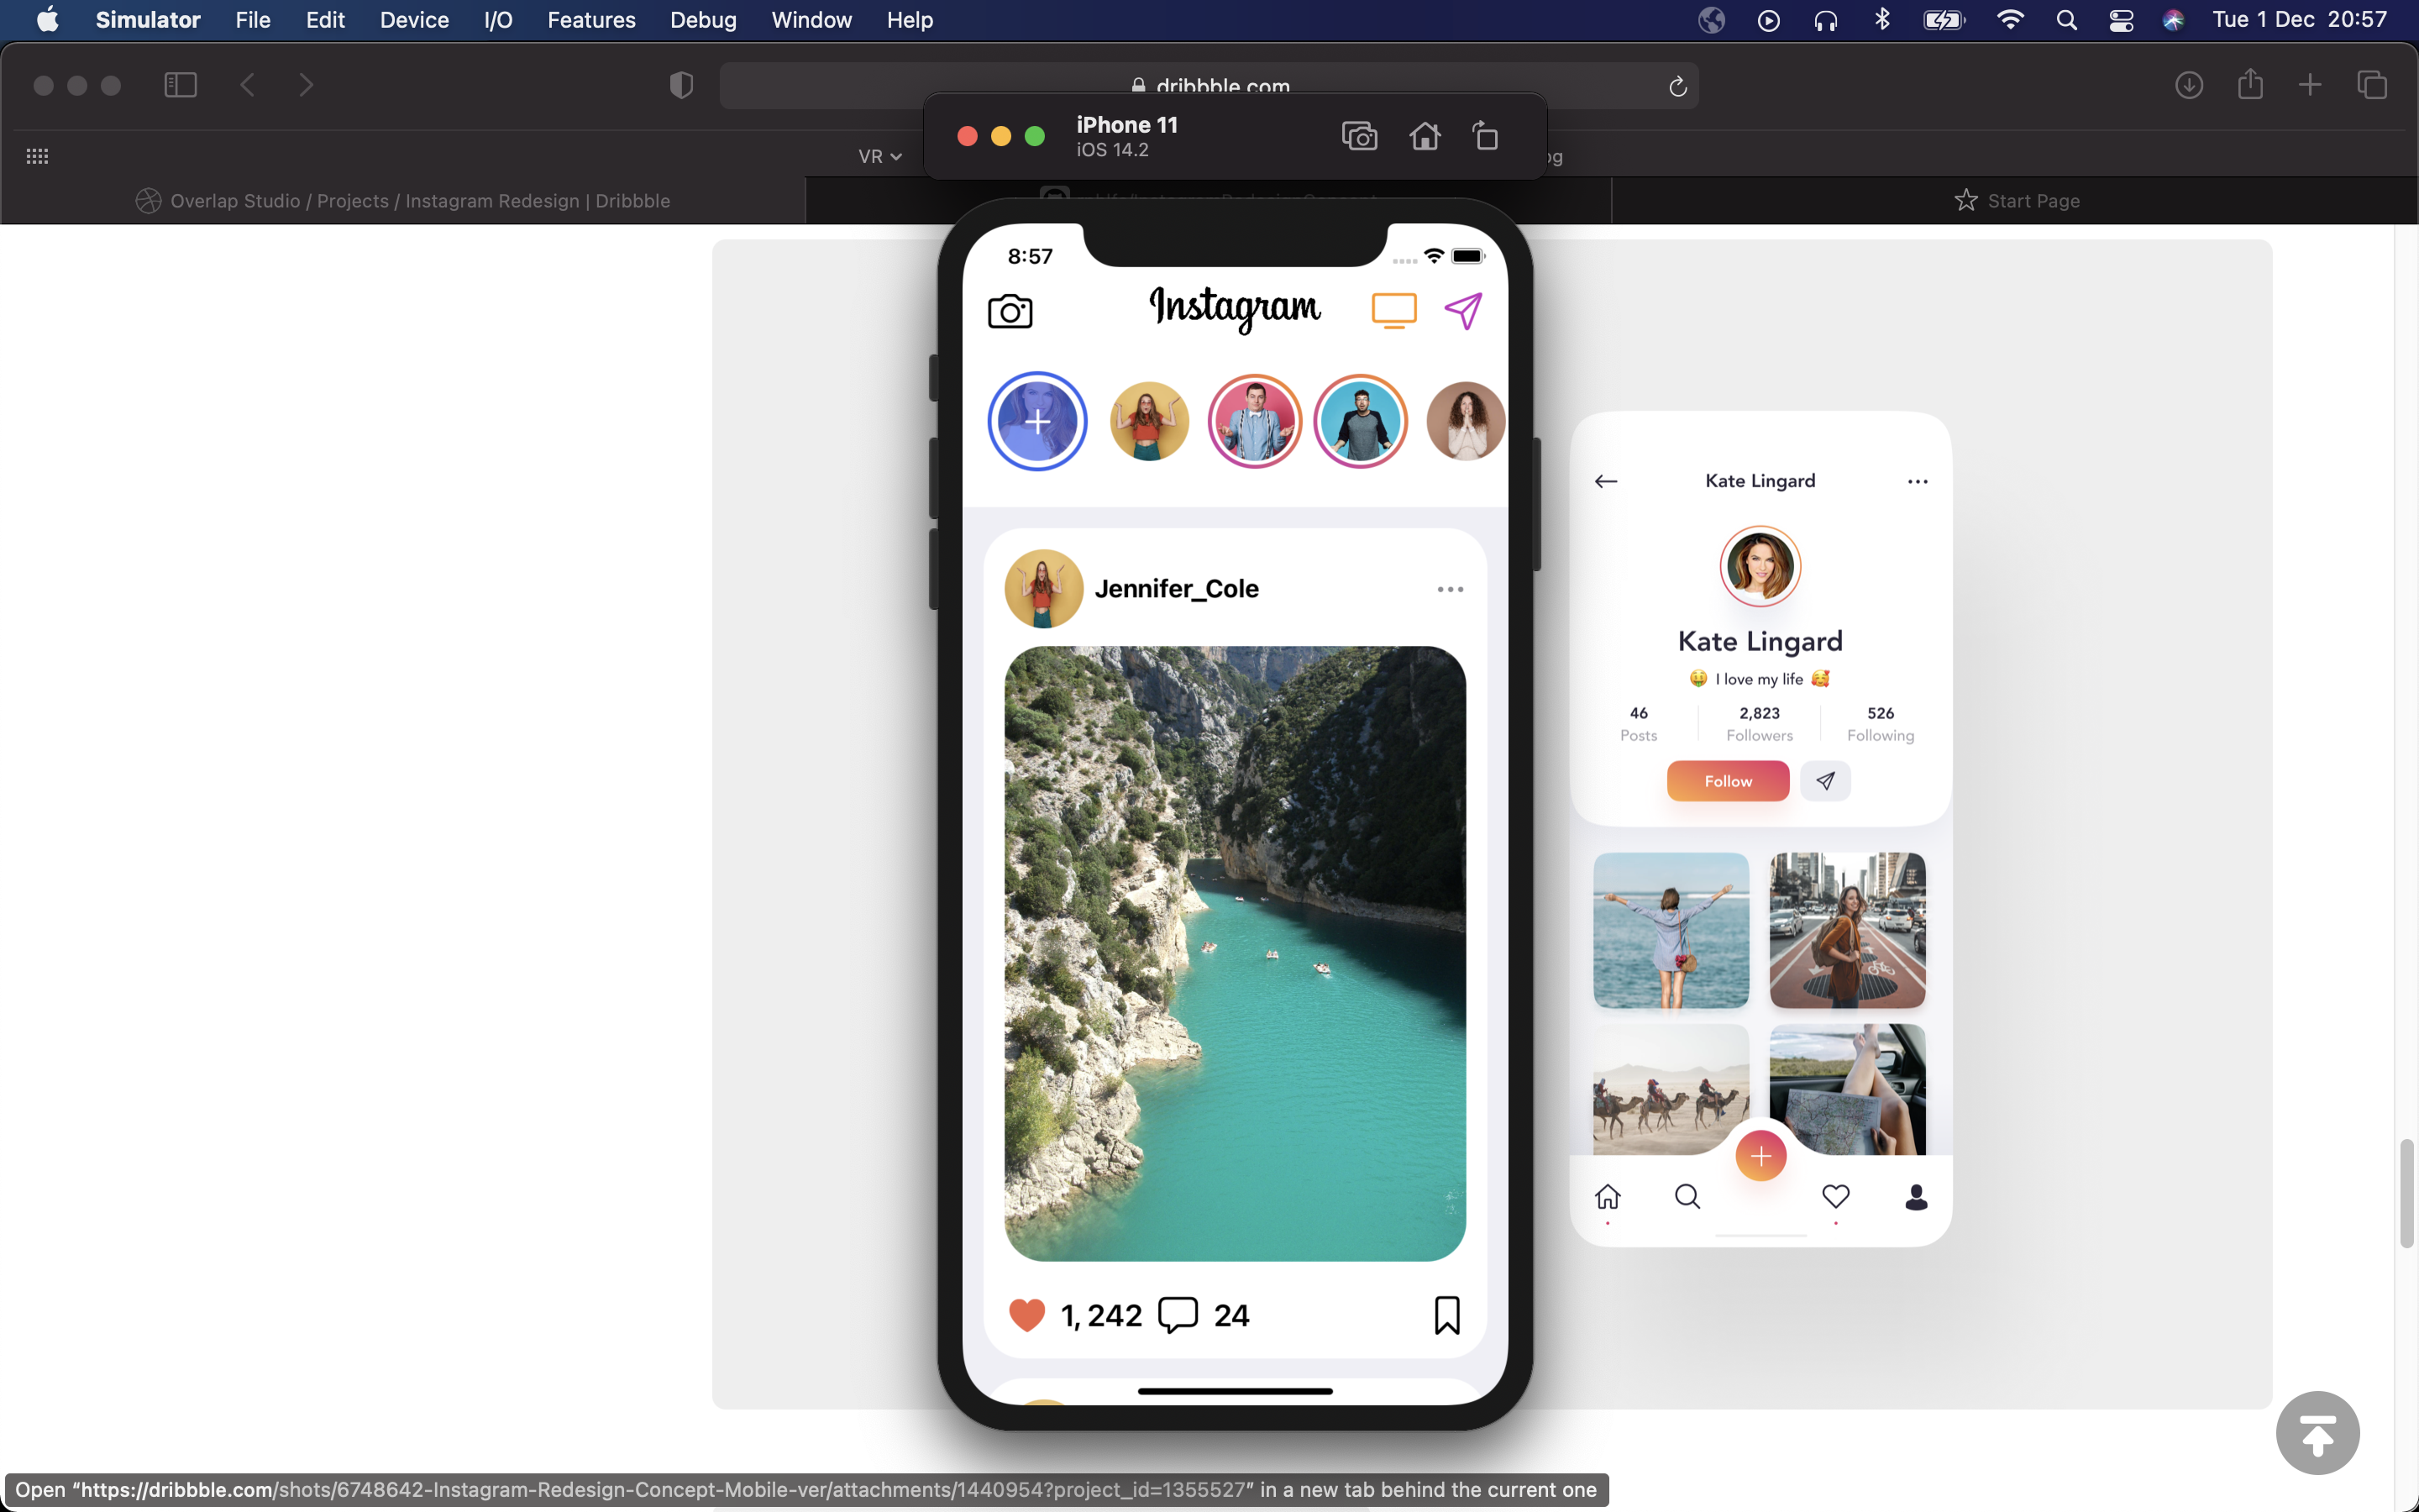
Task: Open macOS Control Center icon
Action: coord(2121,20)
